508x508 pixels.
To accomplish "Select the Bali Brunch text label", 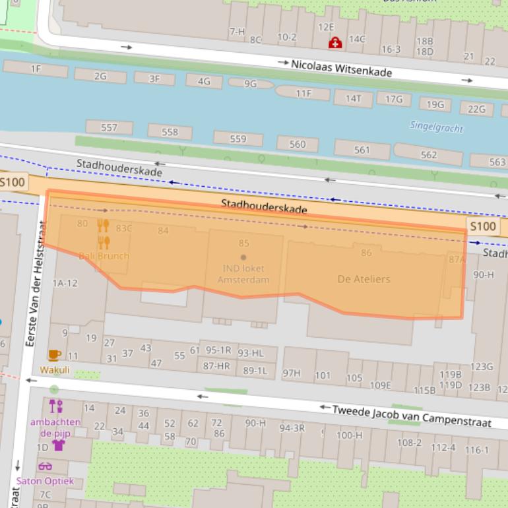I will pos(104,256).
